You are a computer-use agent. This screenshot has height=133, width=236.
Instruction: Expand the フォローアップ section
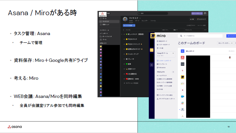point(124,54)
